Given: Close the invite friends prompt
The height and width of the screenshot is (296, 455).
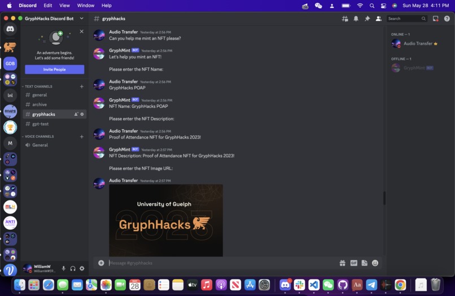Looking at the screenshot, I should (81, 32).
